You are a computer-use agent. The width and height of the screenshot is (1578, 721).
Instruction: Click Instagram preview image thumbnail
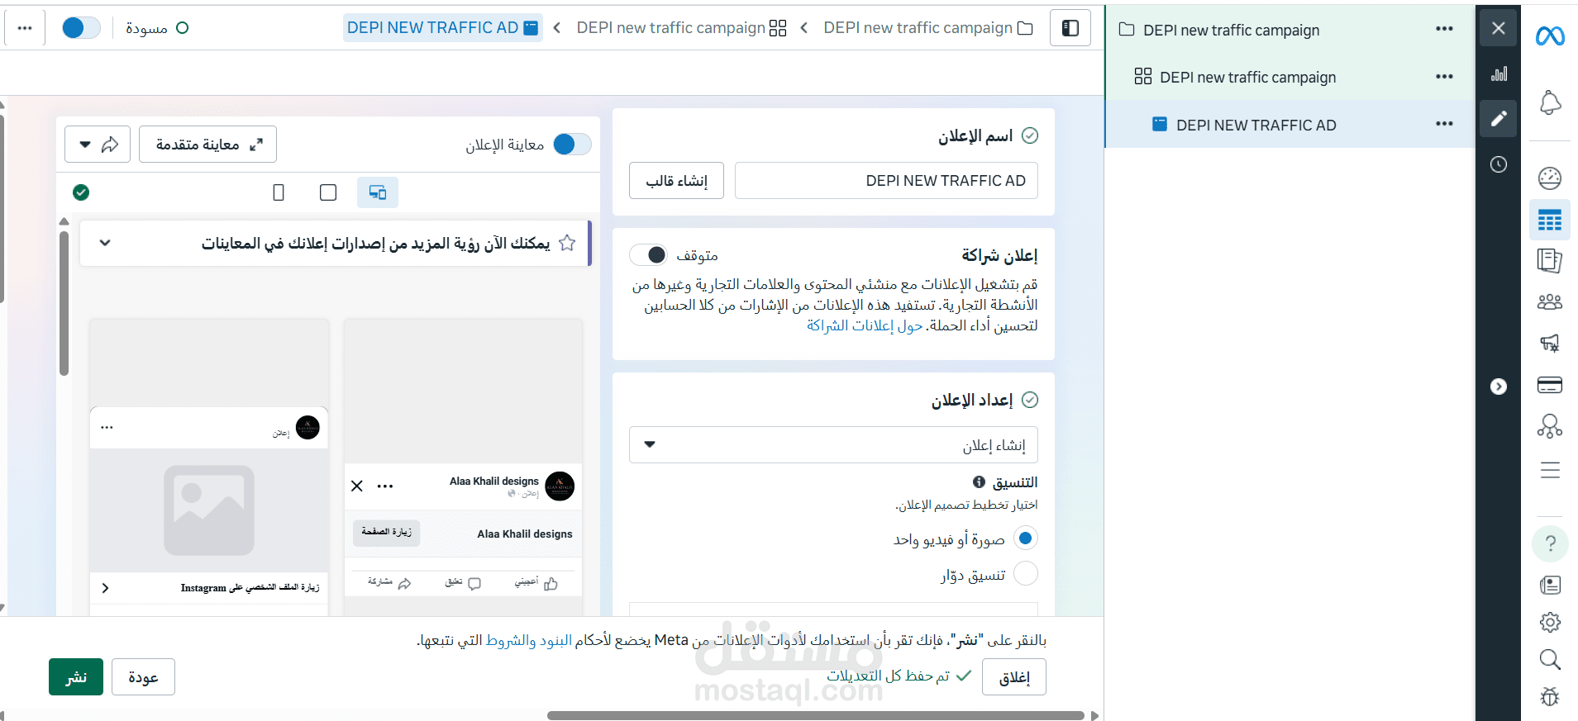click(x=209, y=510)
